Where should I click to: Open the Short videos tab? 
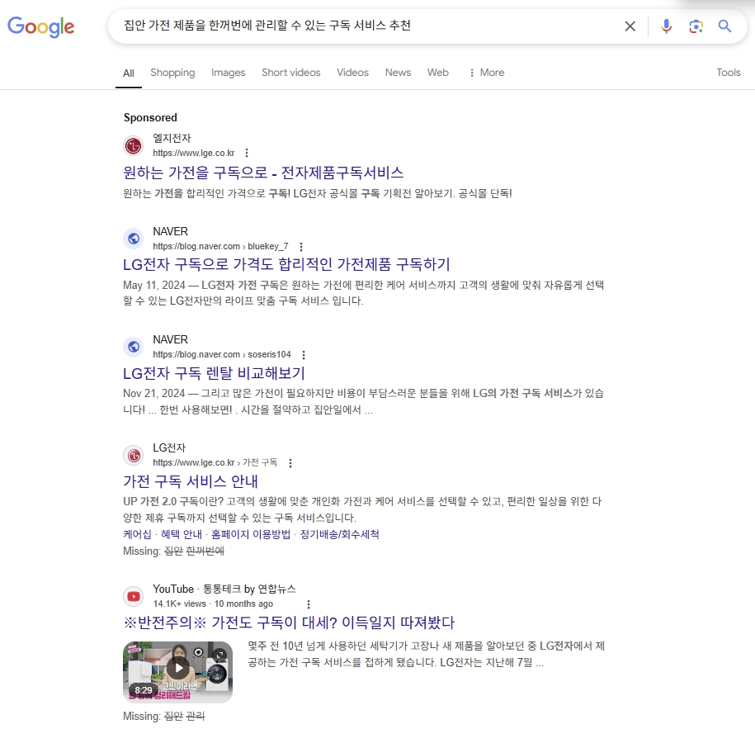pyautogui.click(x=290, y=73)
